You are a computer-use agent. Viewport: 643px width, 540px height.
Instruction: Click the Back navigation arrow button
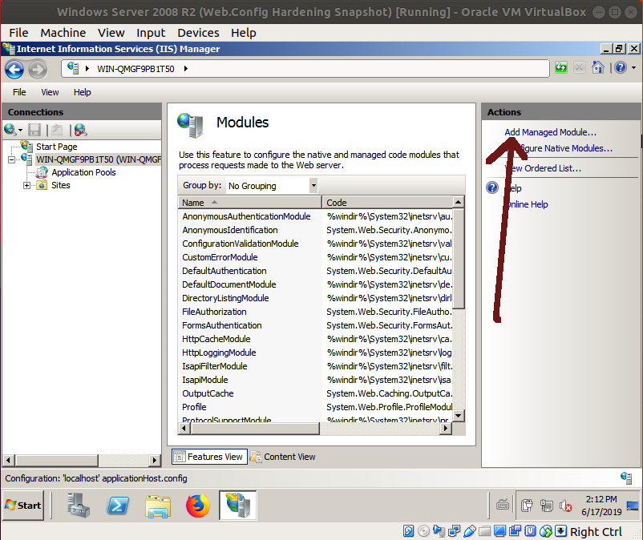pyautogui.click(x=14, y=69)
